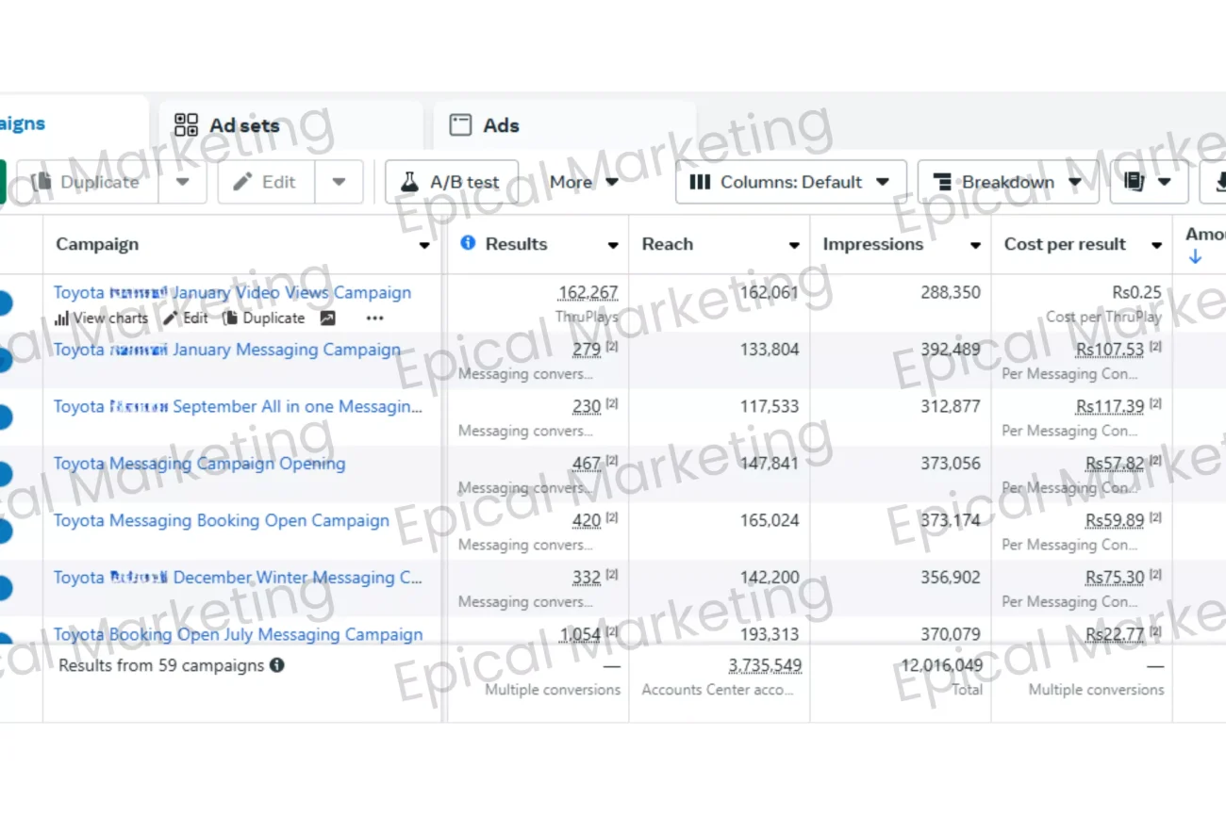Click the Ad sets grid icon
The height and width of the screenshot is (817, 1226).
(x=187, y=124)
